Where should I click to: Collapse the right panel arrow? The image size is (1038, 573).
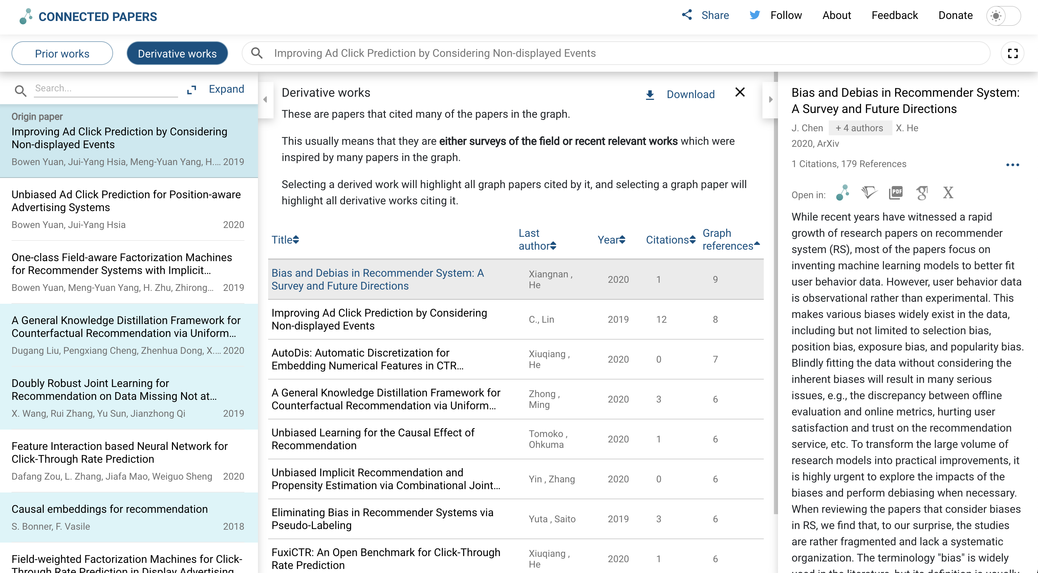coord(771,99)
